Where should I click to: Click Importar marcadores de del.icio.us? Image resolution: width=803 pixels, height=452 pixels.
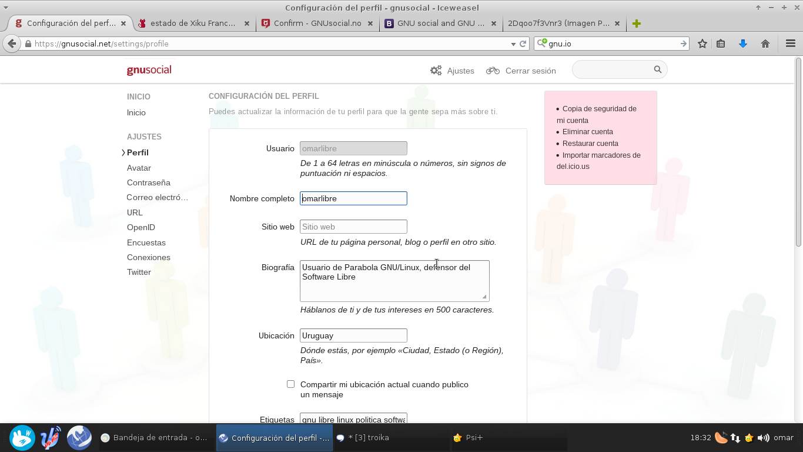point(598,161)
